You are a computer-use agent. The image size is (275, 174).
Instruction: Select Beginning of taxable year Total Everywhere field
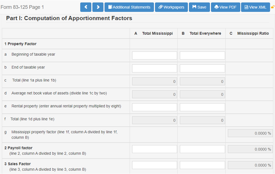tap(202, 55)
